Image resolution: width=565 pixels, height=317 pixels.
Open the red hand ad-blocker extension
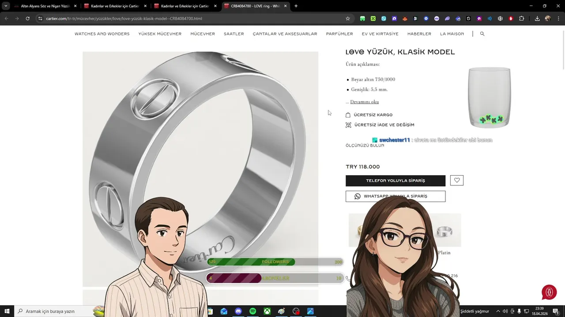[511, 18]
